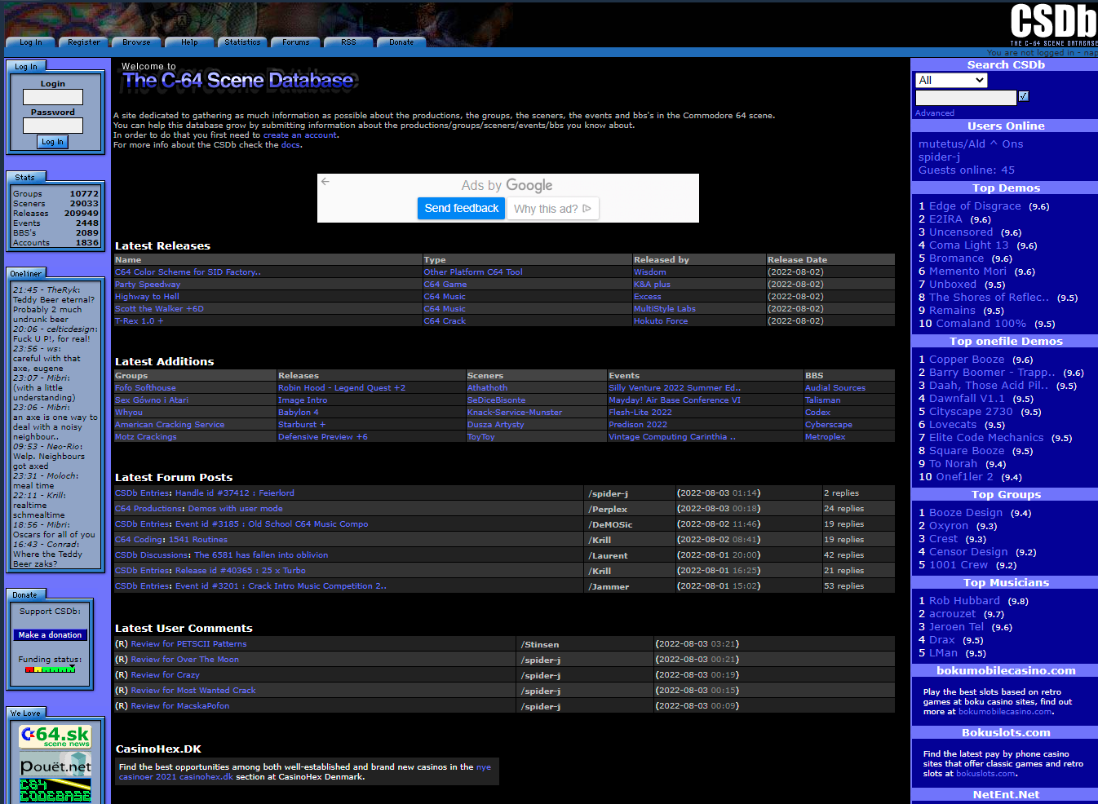The width and height of the screenshot is (1098, 804).
Task: Open top group Booze Design
Action: pyautogui.click(x=966, y=513)
